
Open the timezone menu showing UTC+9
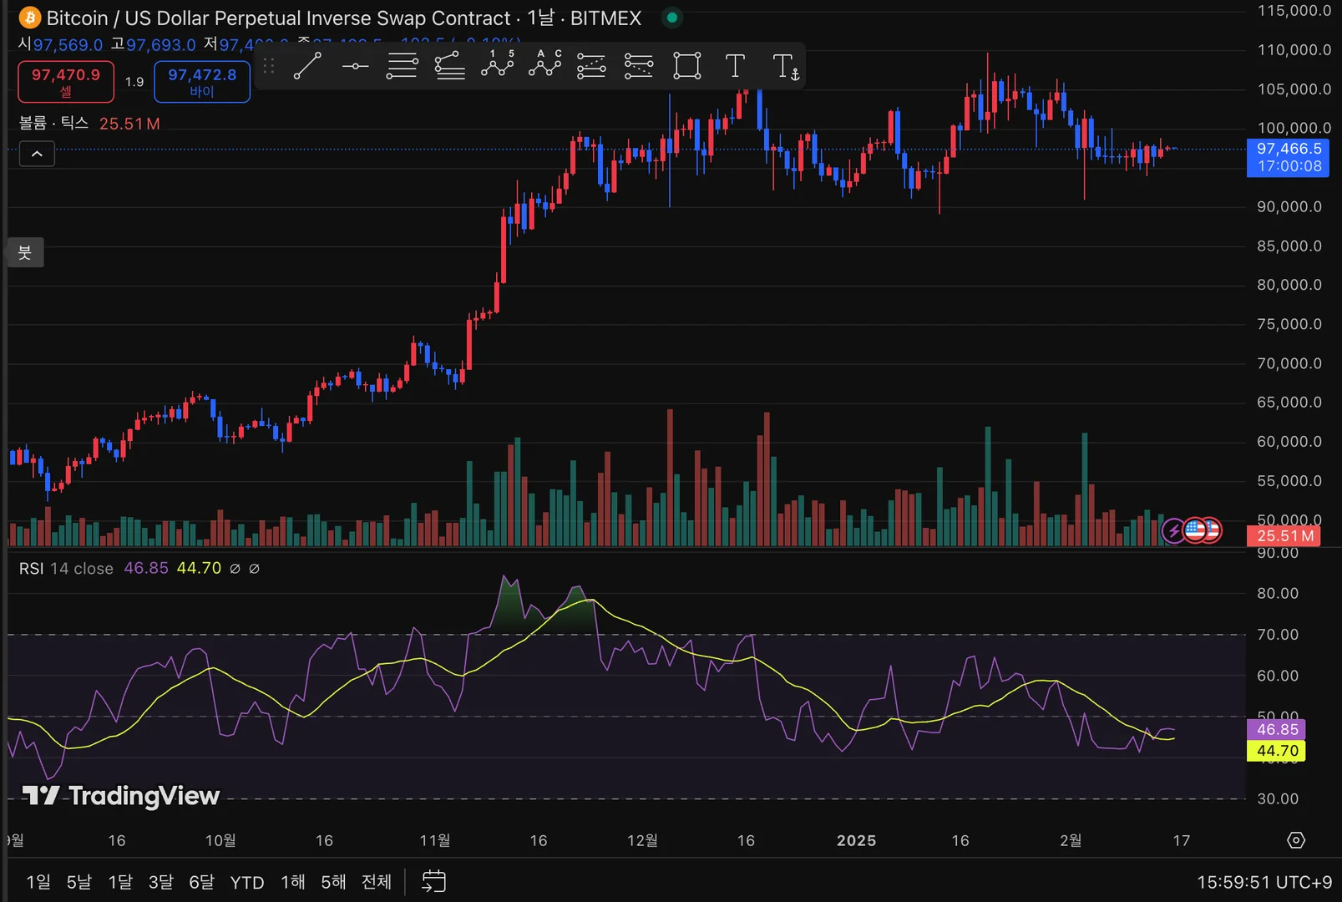tap(1264, 882)
